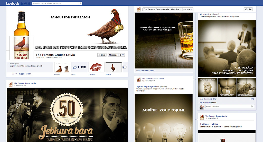Click avatar icon of 13 November post
The image size is (263, 142).
coord(139,80)
